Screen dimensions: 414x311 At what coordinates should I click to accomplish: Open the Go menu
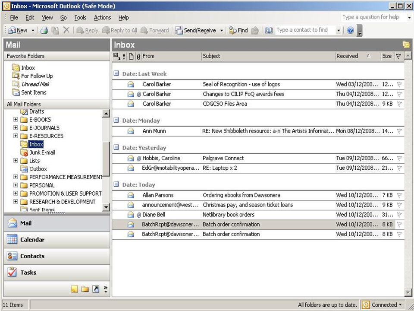coord(63,18)
